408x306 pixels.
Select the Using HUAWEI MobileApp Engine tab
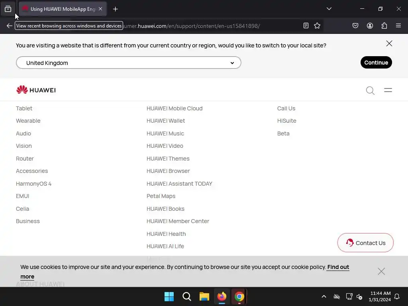click(x=63, y=9)
